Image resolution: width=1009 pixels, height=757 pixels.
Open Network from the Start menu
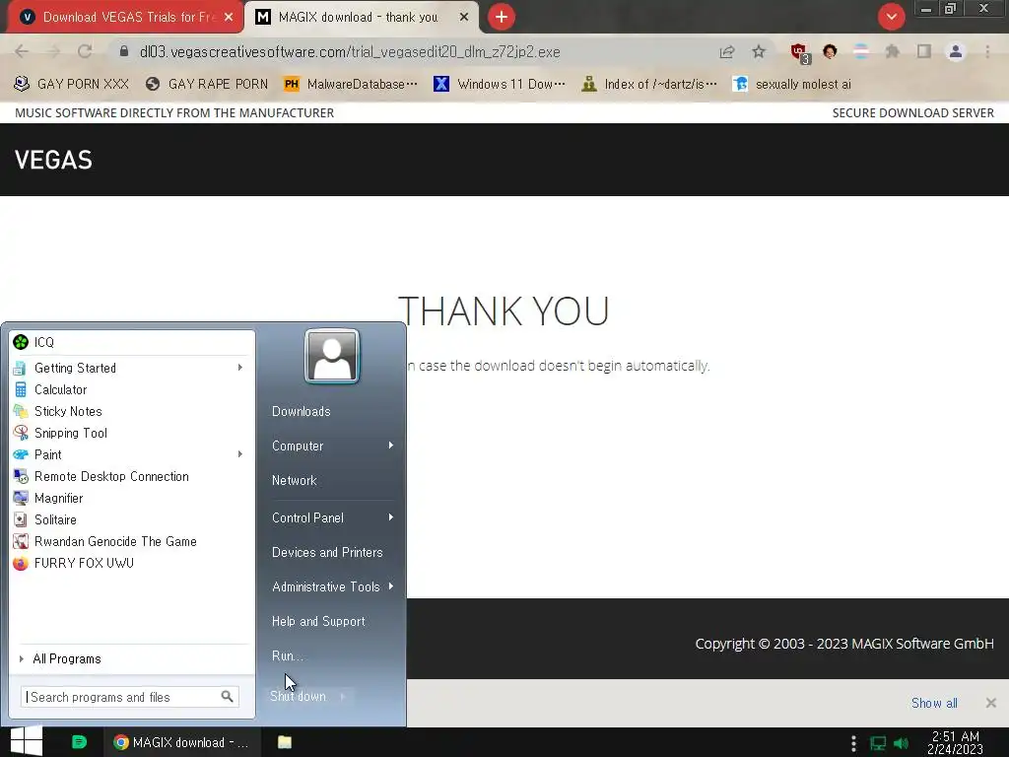295,480
